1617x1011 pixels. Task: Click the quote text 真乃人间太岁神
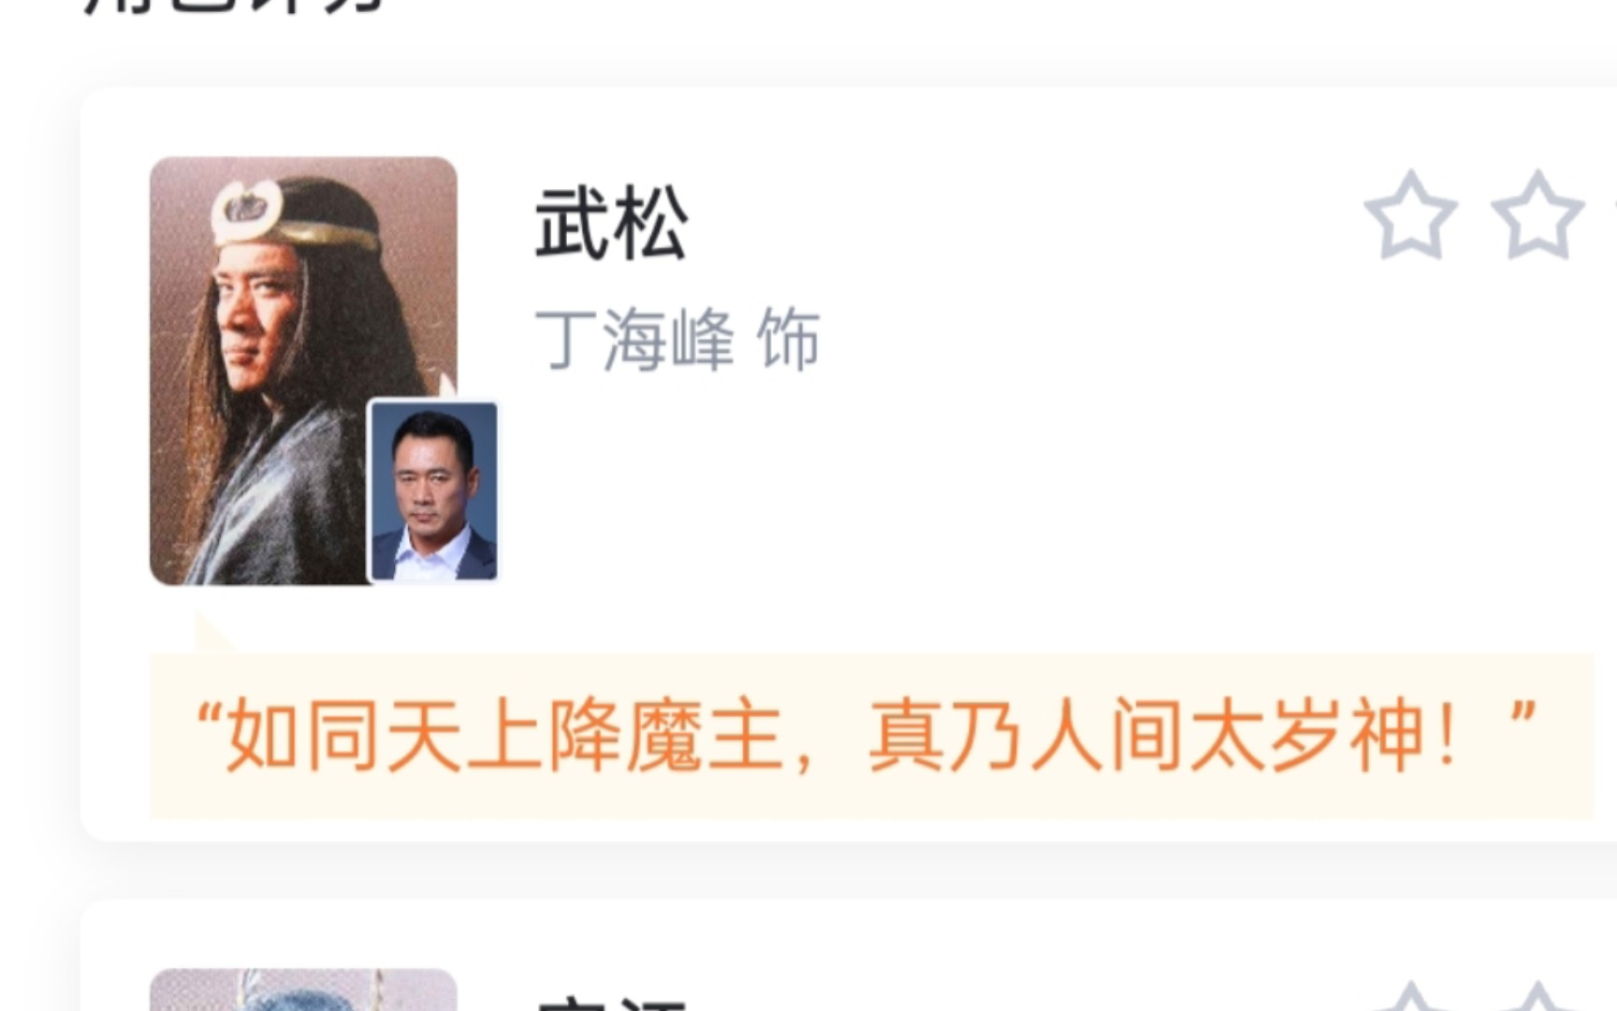(1147, 737)
